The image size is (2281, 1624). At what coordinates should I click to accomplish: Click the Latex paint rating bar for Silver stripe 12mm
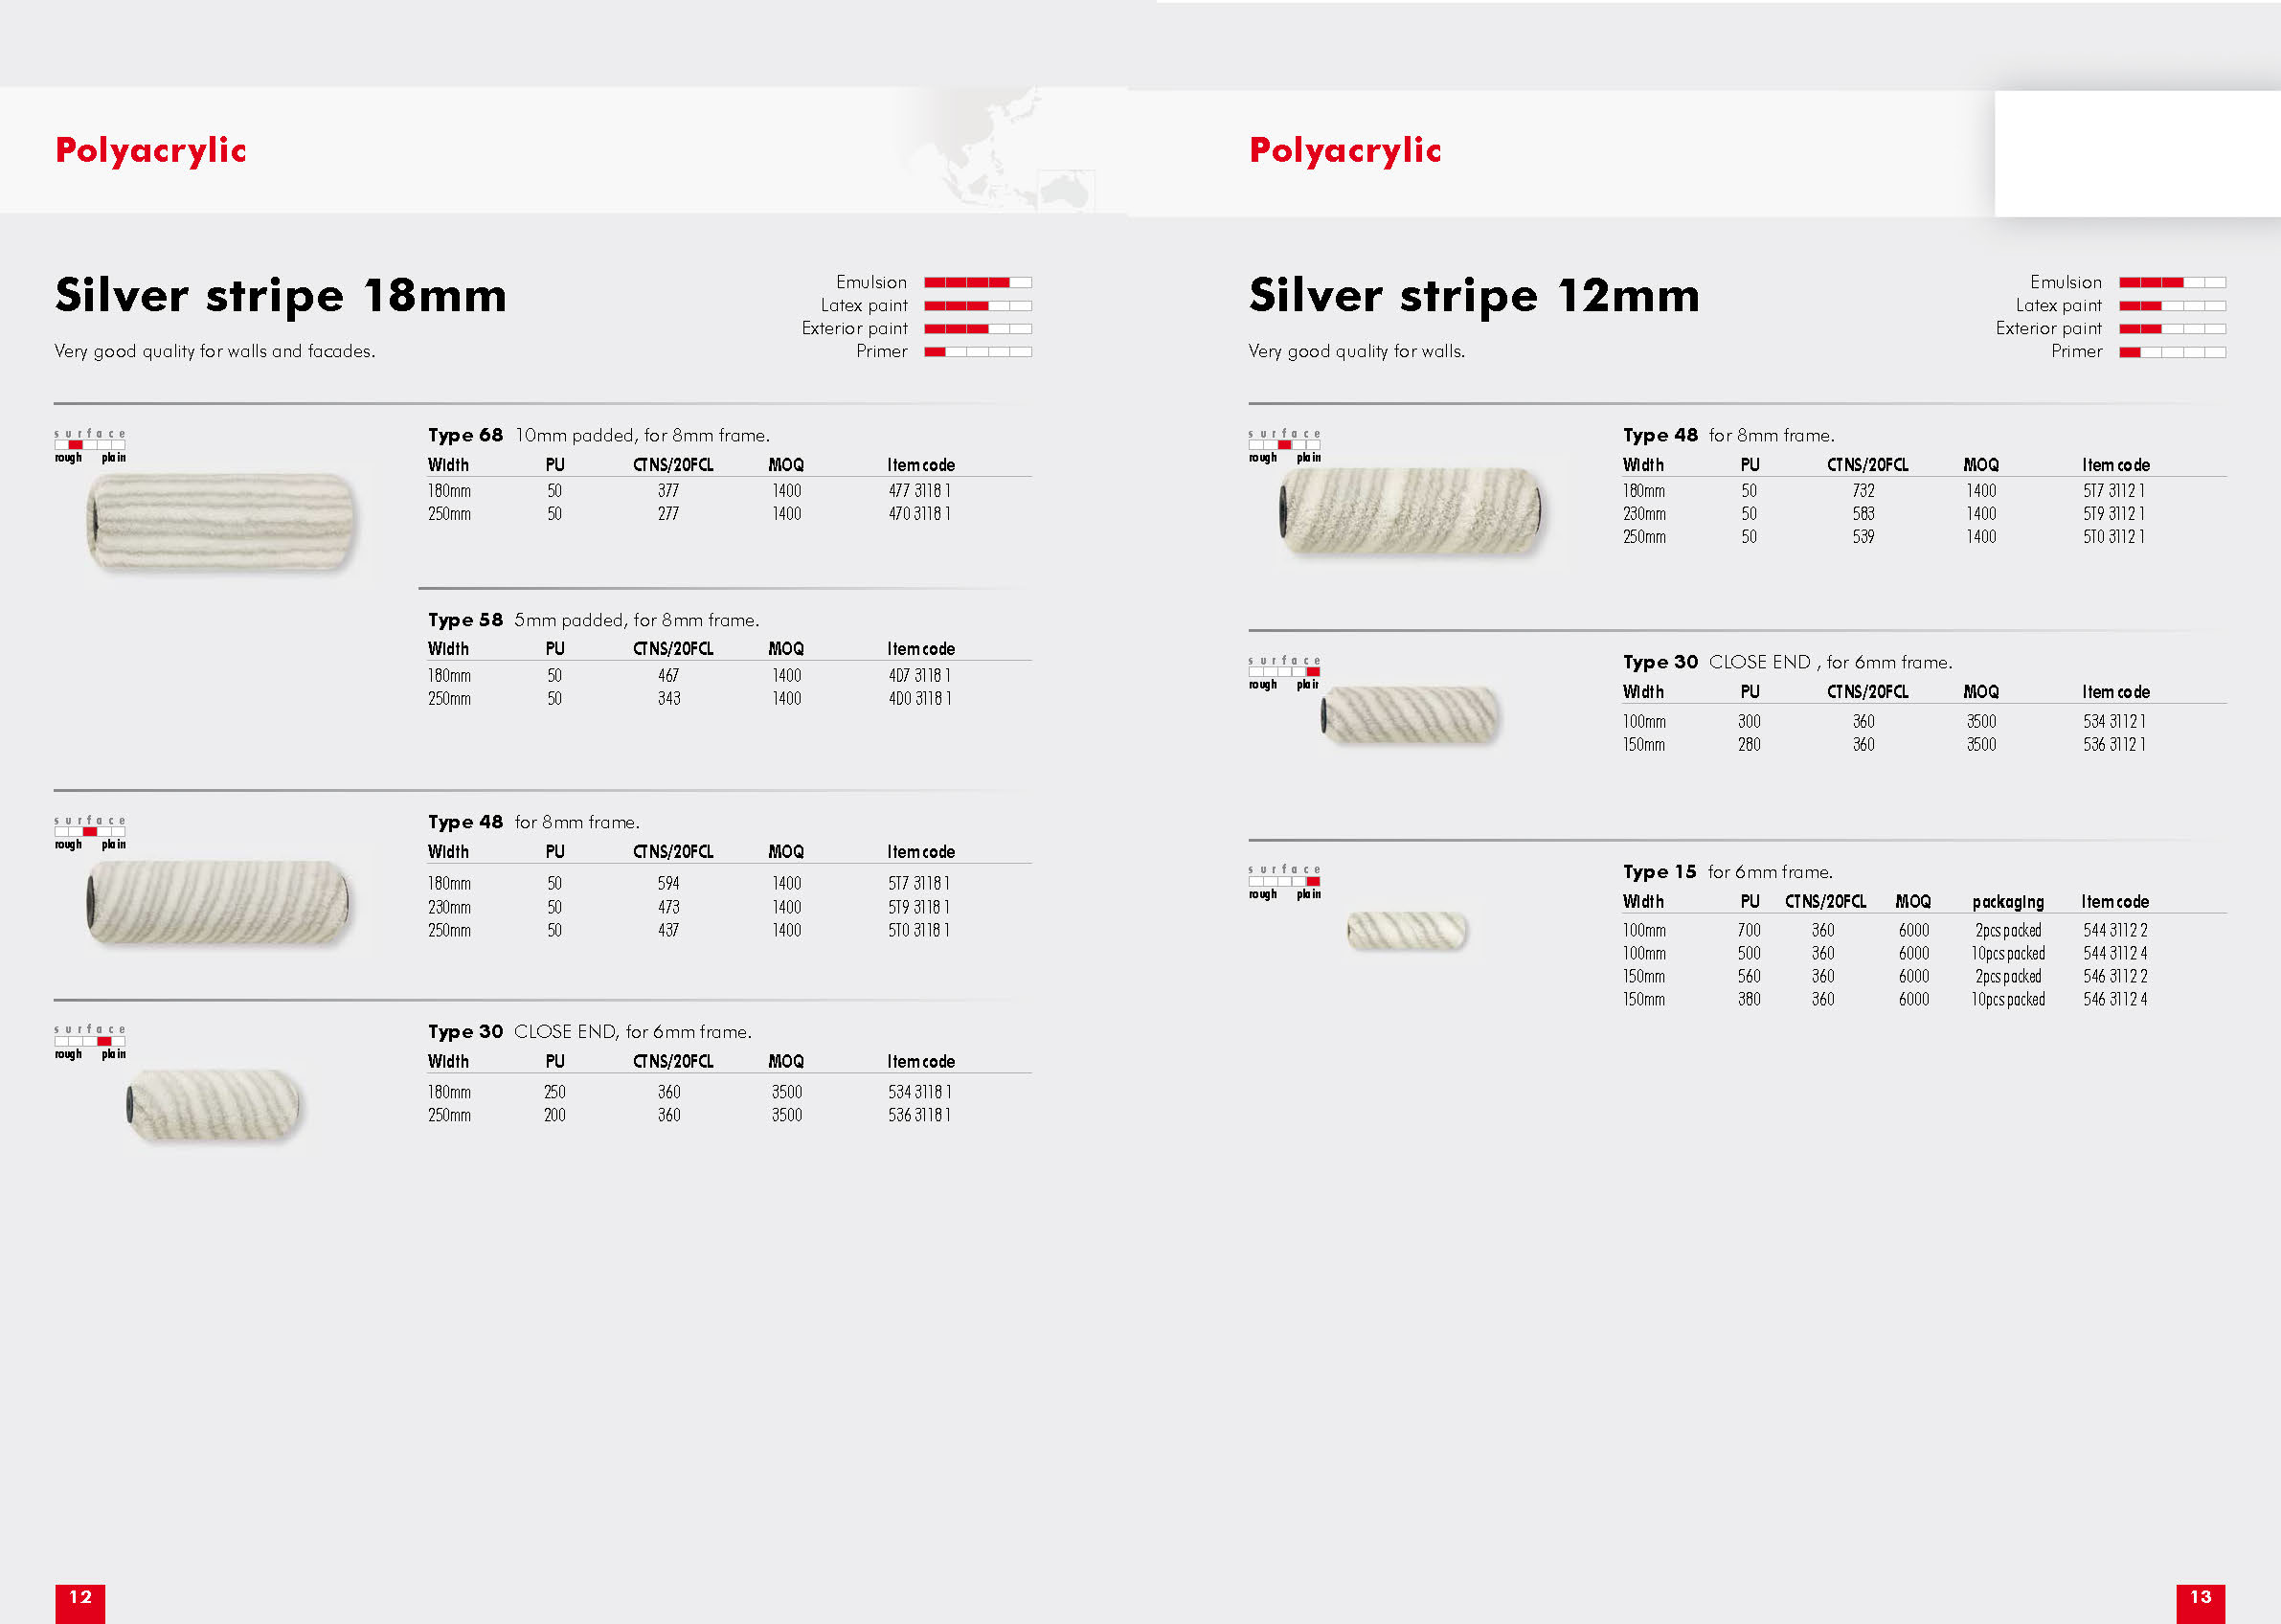point(2172,306)
